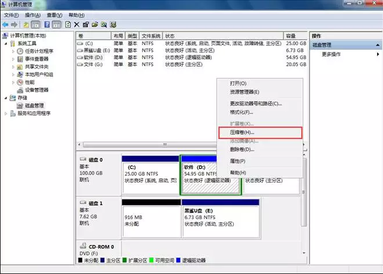Click the Forward arrow in the toolbar
This screenshot has width=383, height=274.
(14, 25)
